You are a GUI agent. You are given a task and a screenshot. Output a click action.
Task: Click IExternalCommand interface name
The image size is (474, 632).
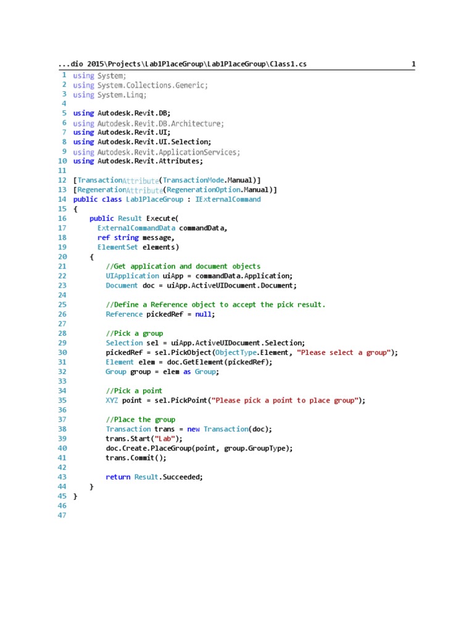[228, 199]
